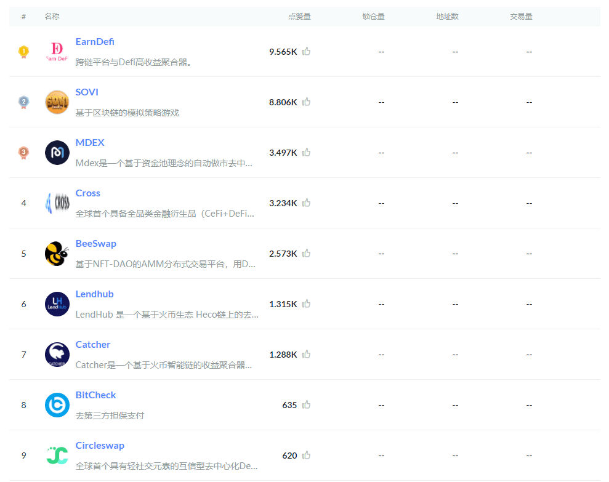Like Lendhub with thumbs-up icon
Screen dimensions: 609x482
(307, 303)
